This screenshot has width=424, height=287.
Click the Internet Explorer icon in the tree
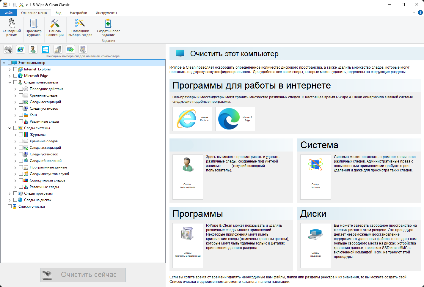point(20,69)
